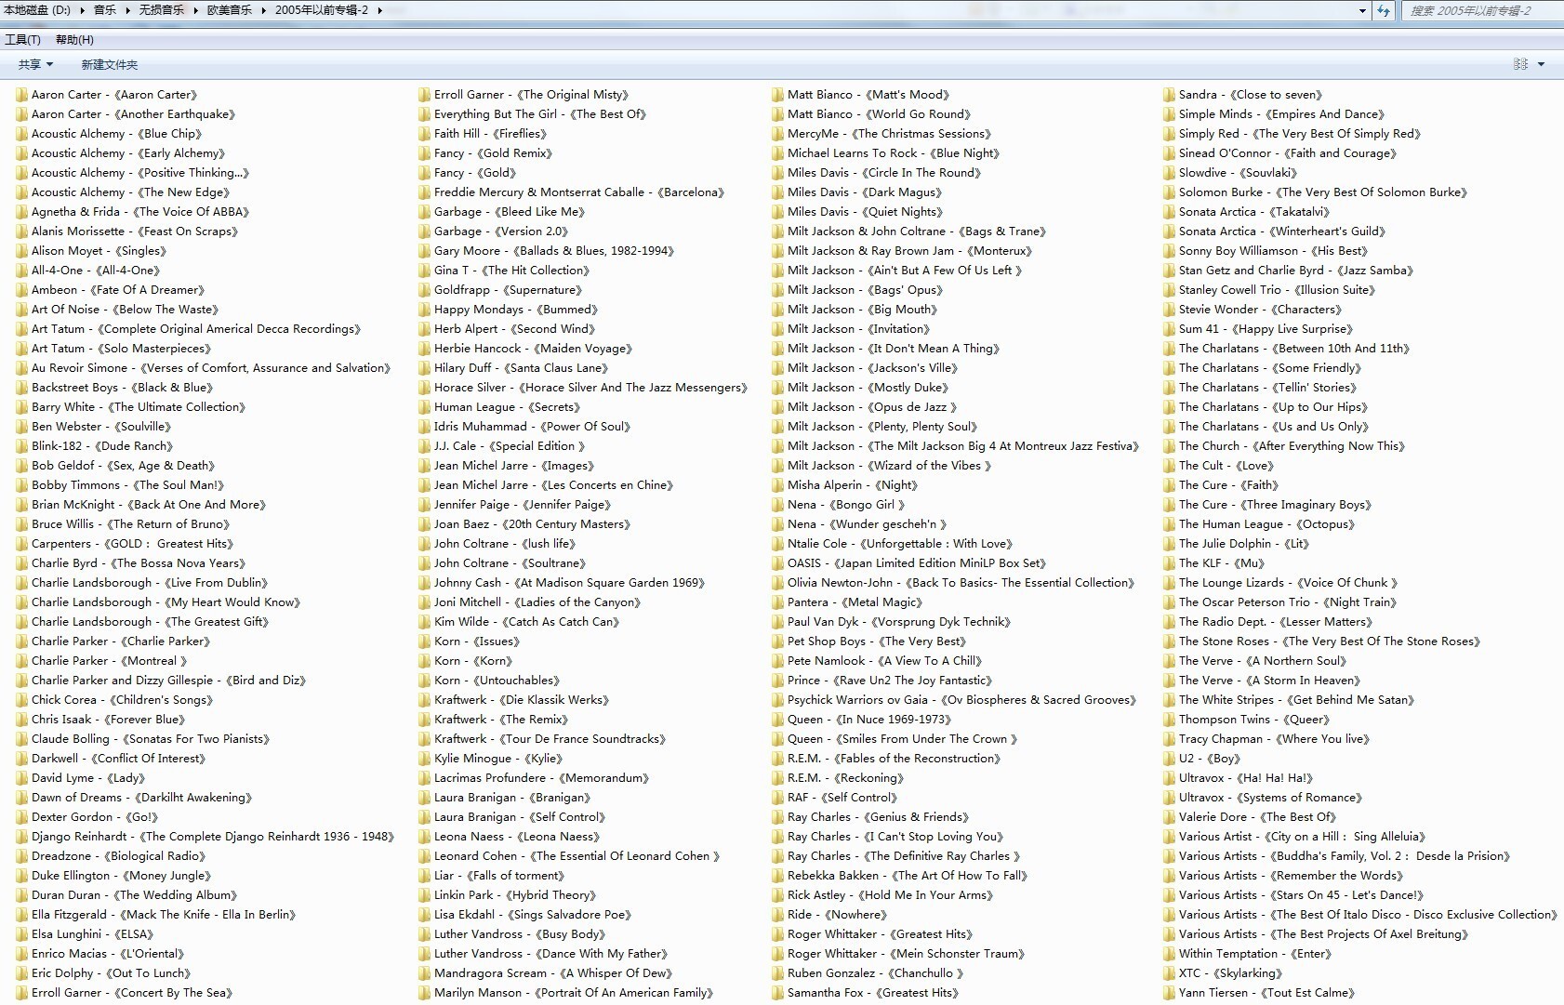The height and width of the screenshot is (1005, 1564).
Task: Open the 工具(T) menu
Action: (22, 39)
